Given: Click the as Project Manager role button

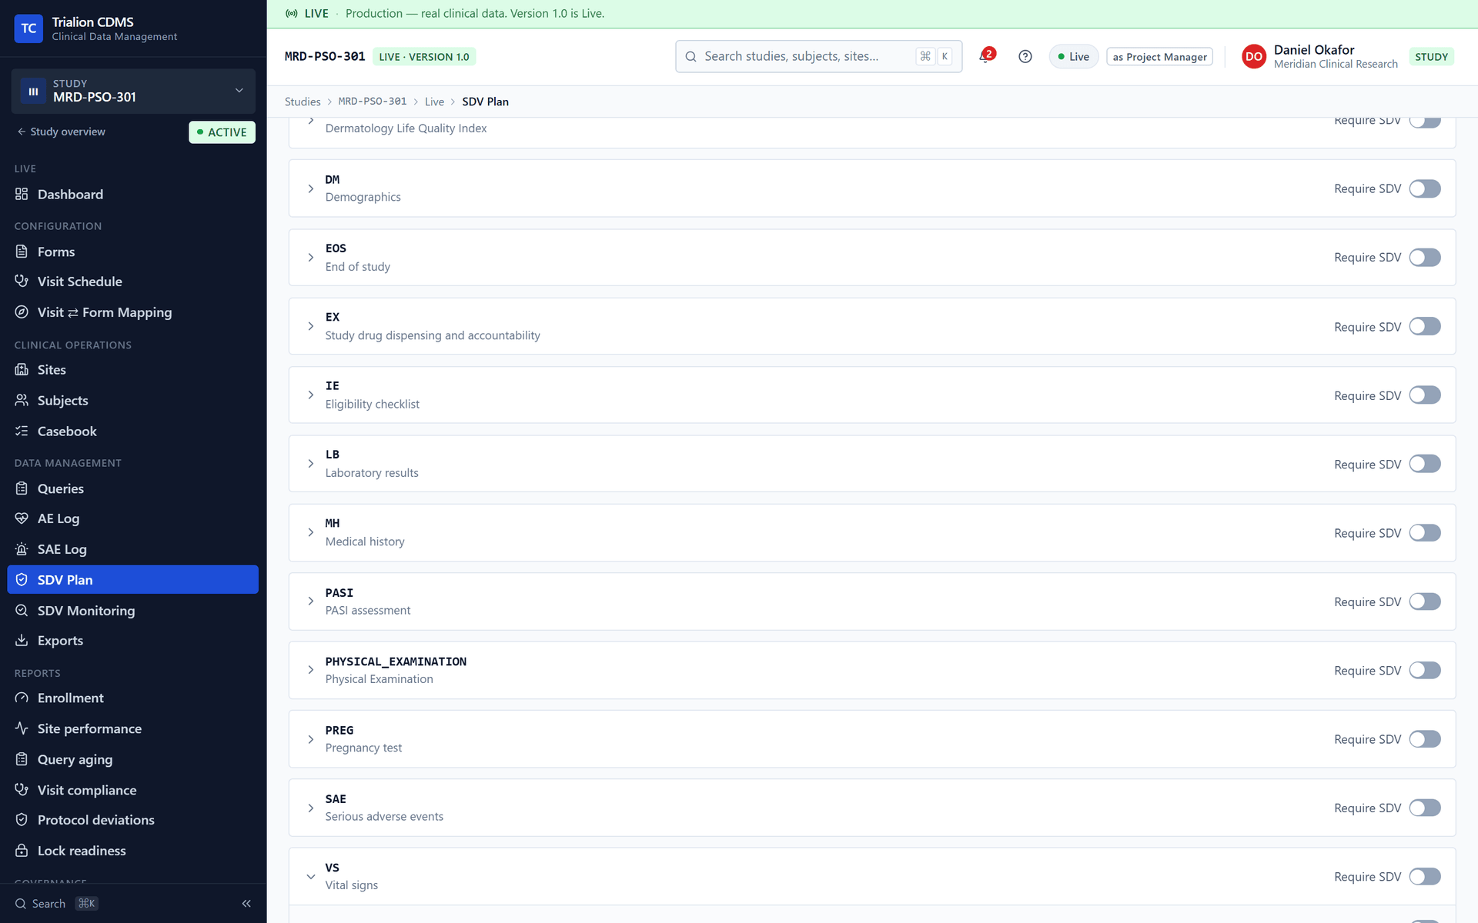Looking at the screenshot, I should point(1159,57).
